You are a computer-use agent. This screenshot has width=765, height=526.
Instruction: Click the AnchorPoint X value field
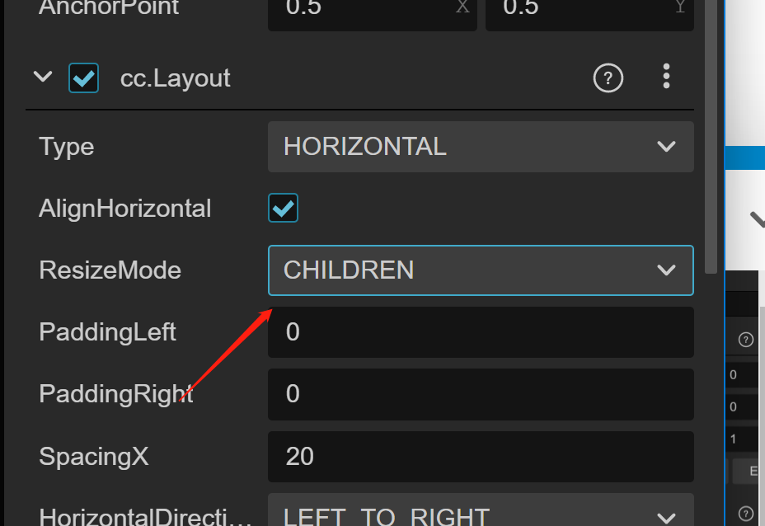pos(372,10)
